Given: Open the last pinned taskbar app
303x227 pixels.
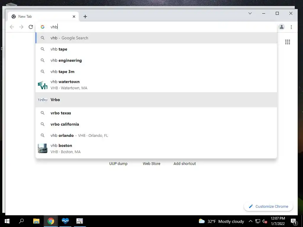Looking at the screenshot, I should pyautogui.click(x=80, y=221).
